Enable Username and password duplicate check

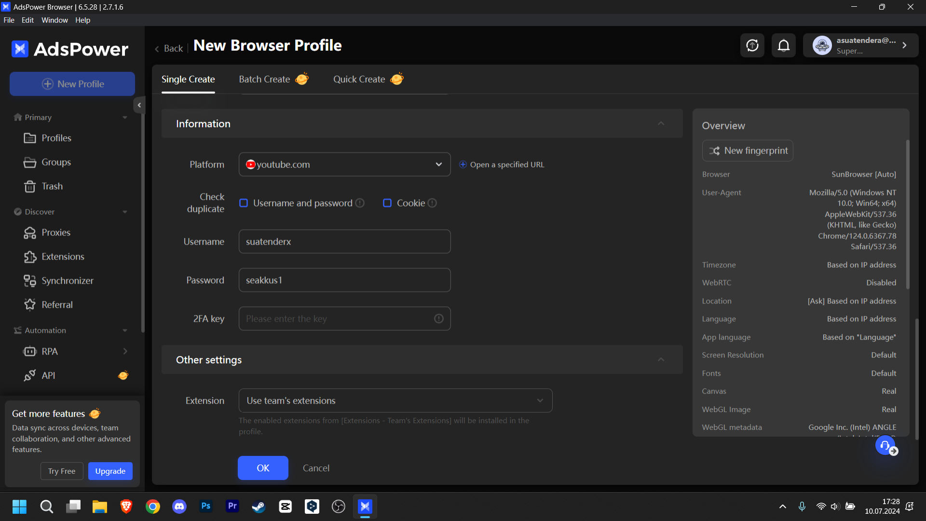[x=244, y=203]
